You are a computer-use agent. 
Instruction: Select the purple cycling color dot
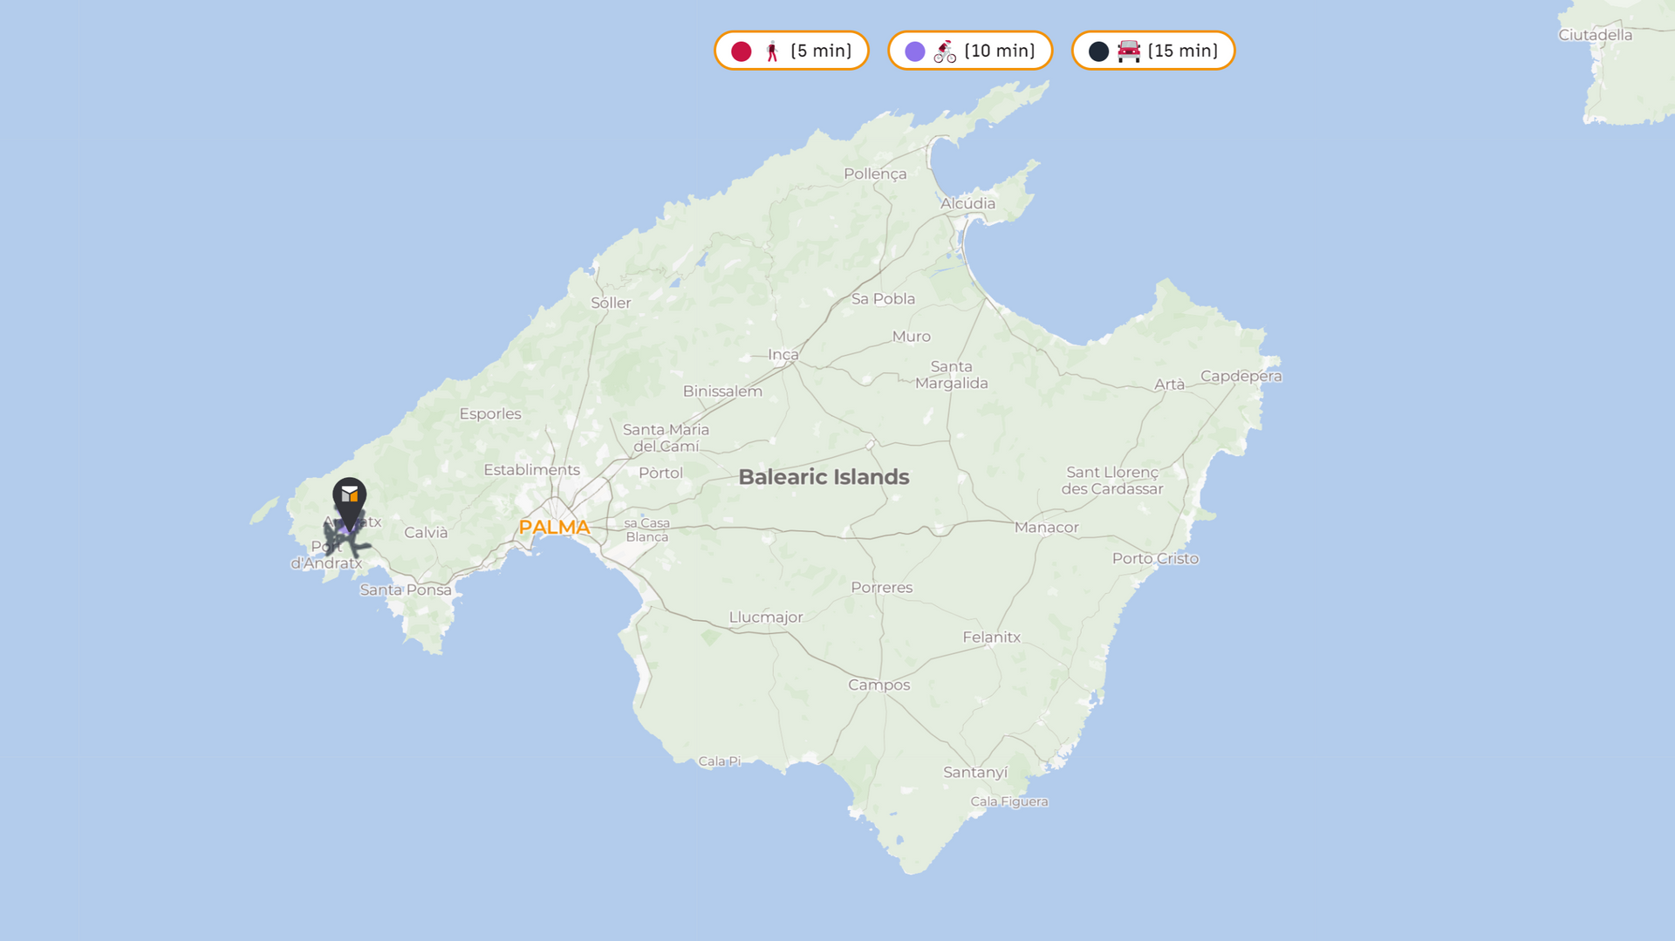(x=915, y=51)
